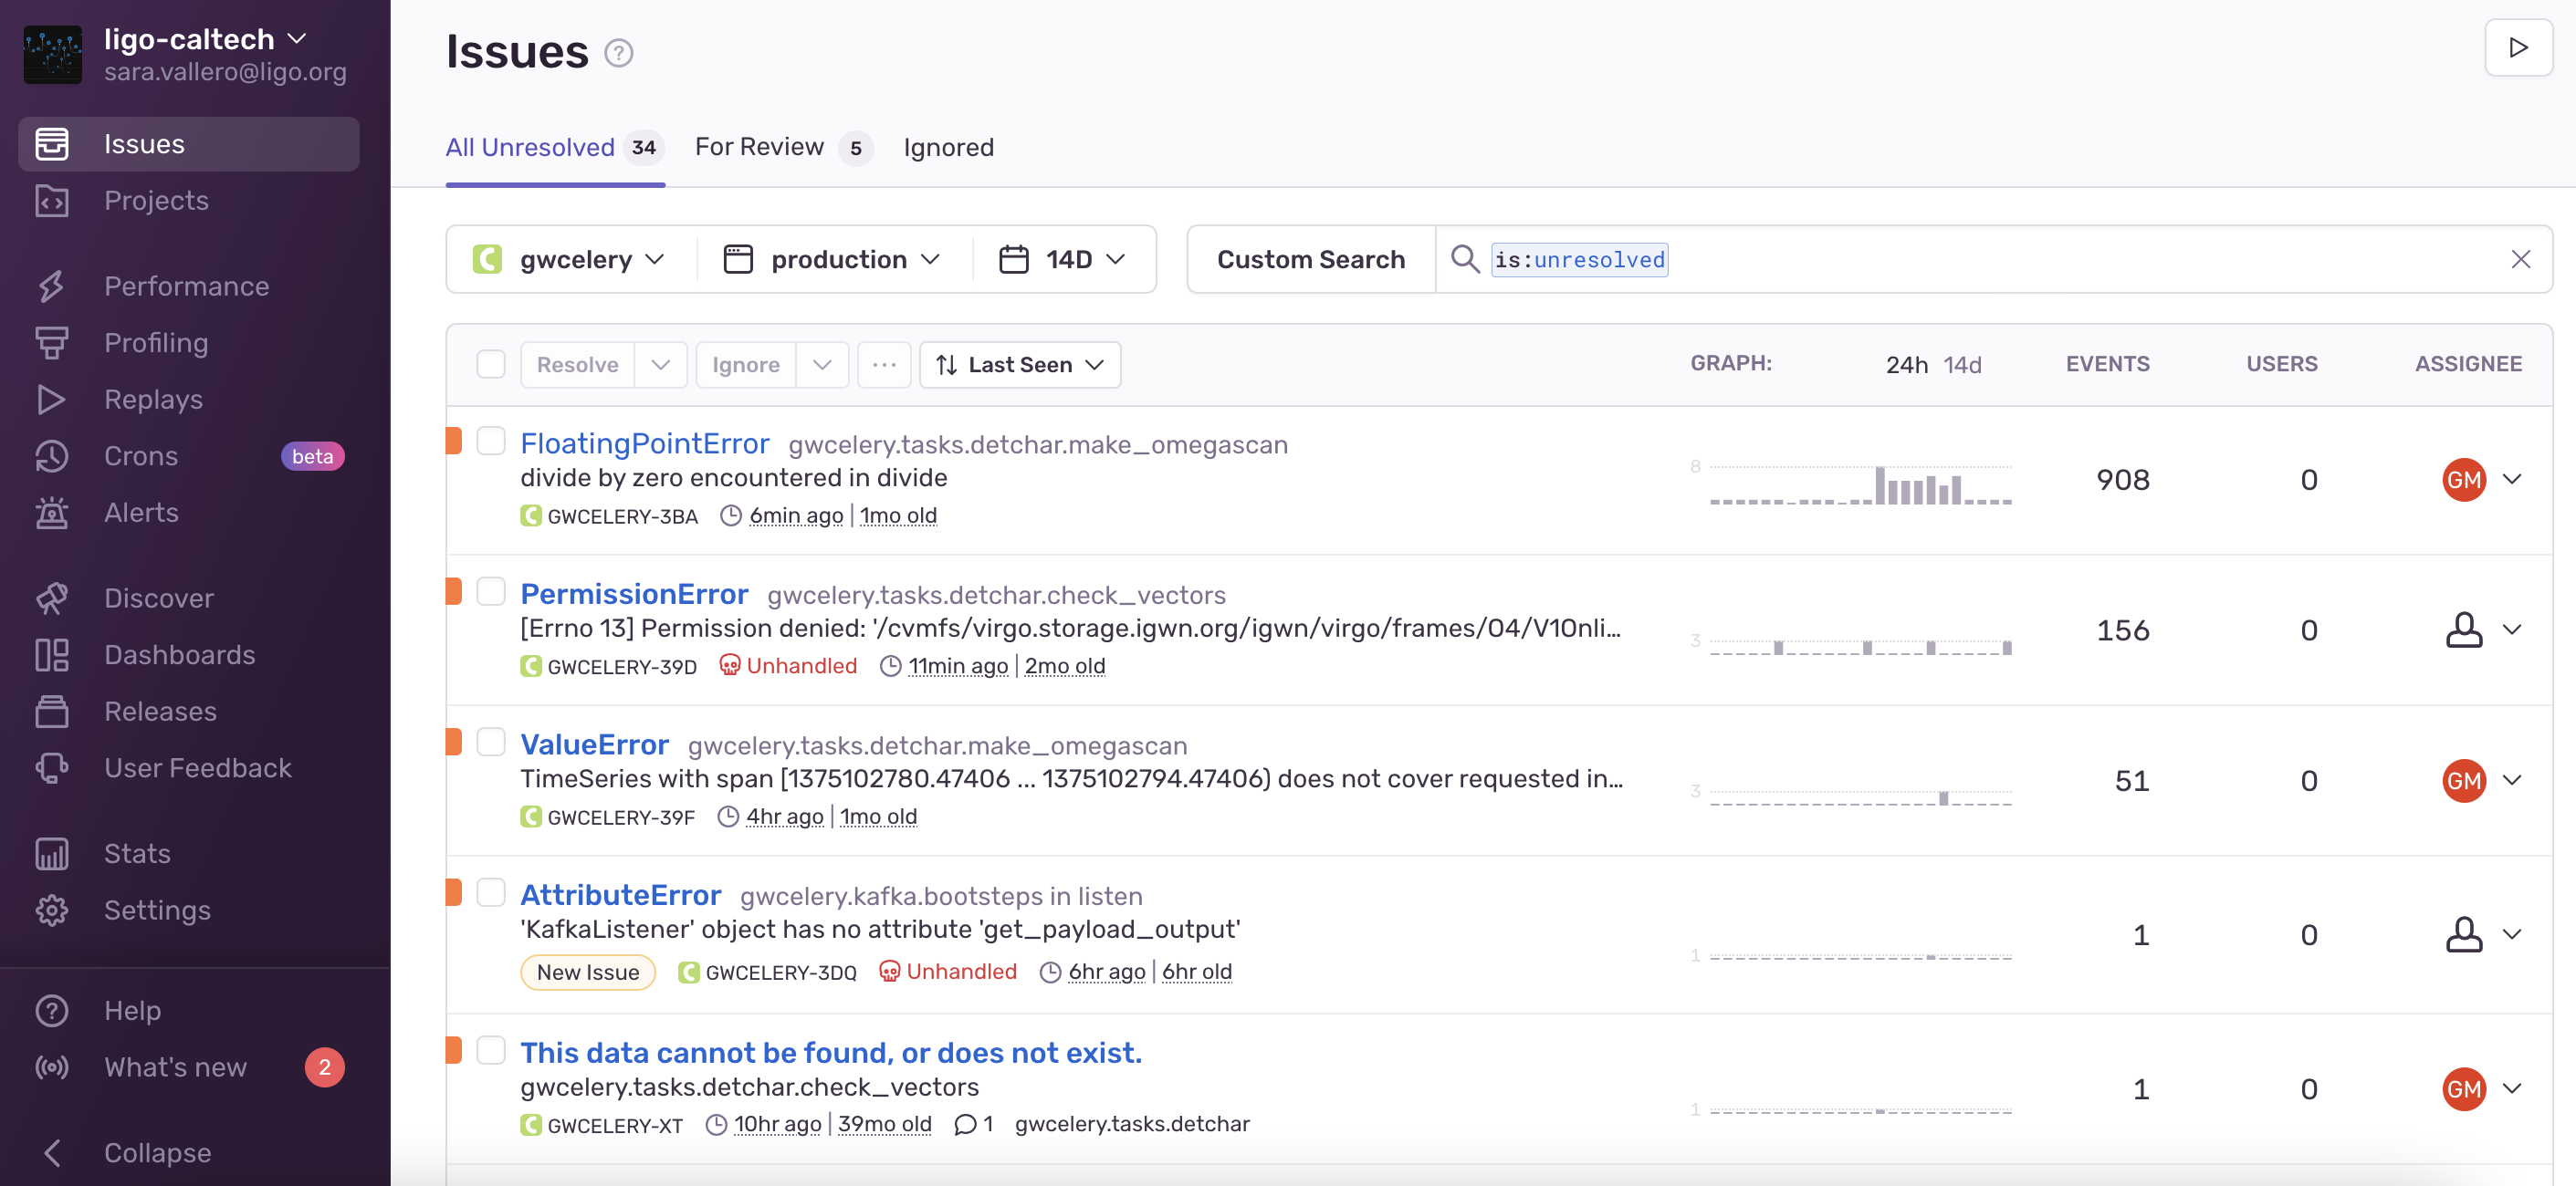The height and width of the screenshot is (1186, 2576).
Task: Click the help icon beside Issues title
Action: (619, 53)
